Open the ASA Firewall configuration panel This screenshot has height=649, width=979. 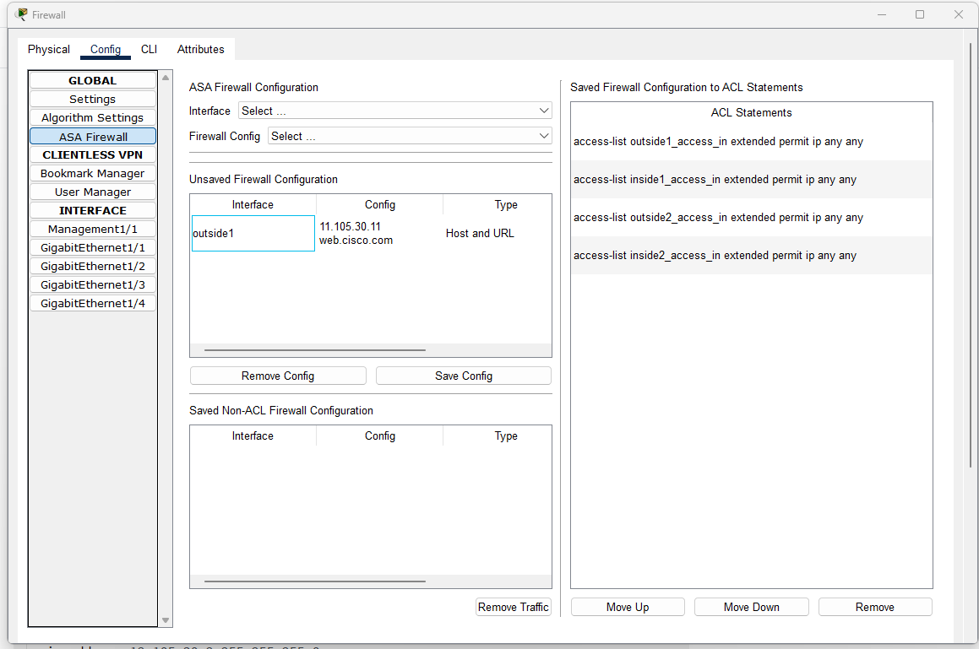(92, 136)
